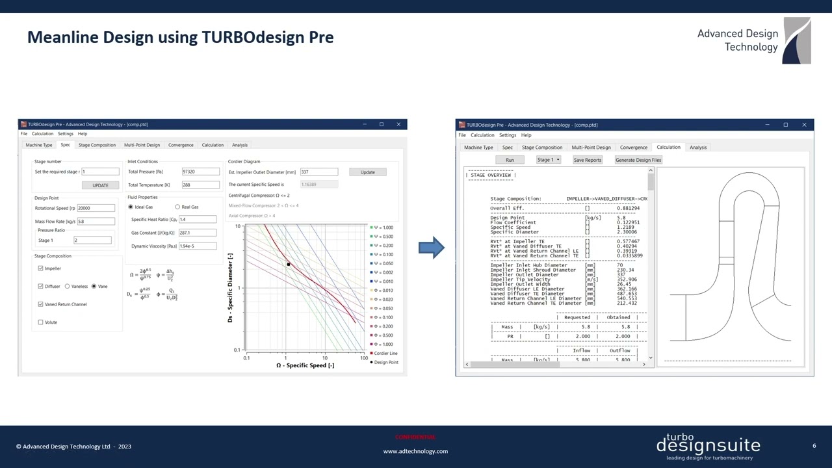Switch to the Spec tab in the right window
This screenshot has width=832, height=468.
tap(508, 148)
